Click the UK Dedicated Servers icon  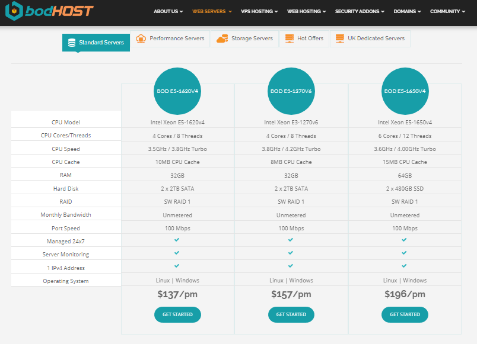point(340,38)
